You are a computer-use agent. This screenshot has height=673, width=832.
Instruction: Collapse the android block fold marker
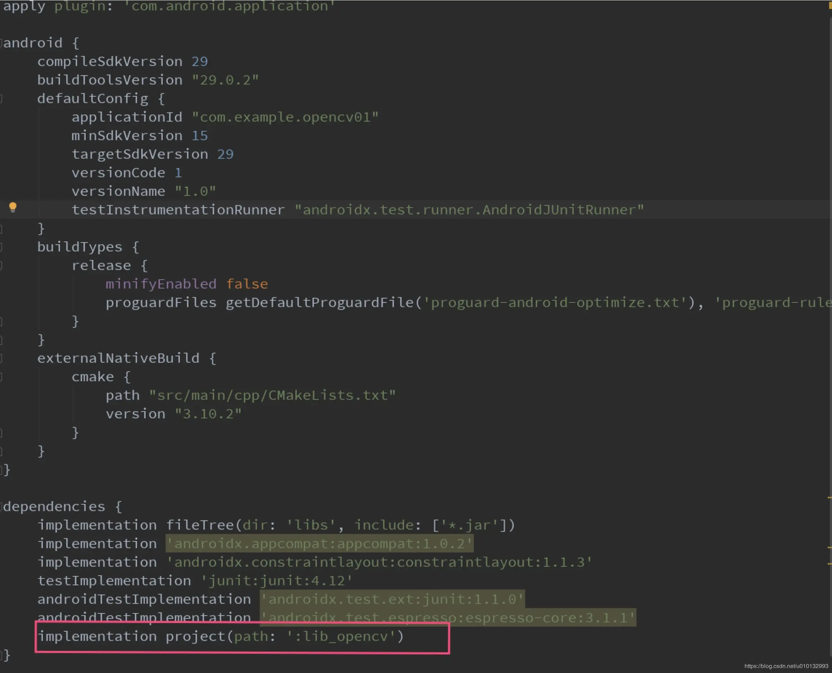1,43
